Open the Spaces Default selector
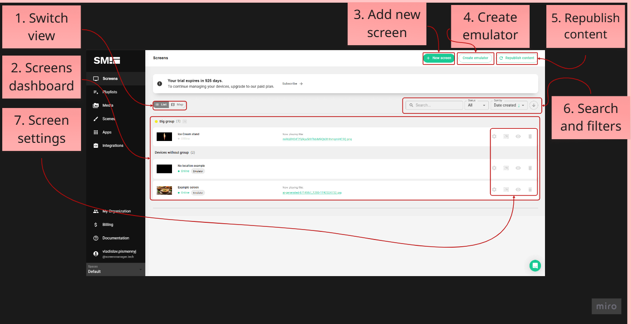 coord(115,269)
